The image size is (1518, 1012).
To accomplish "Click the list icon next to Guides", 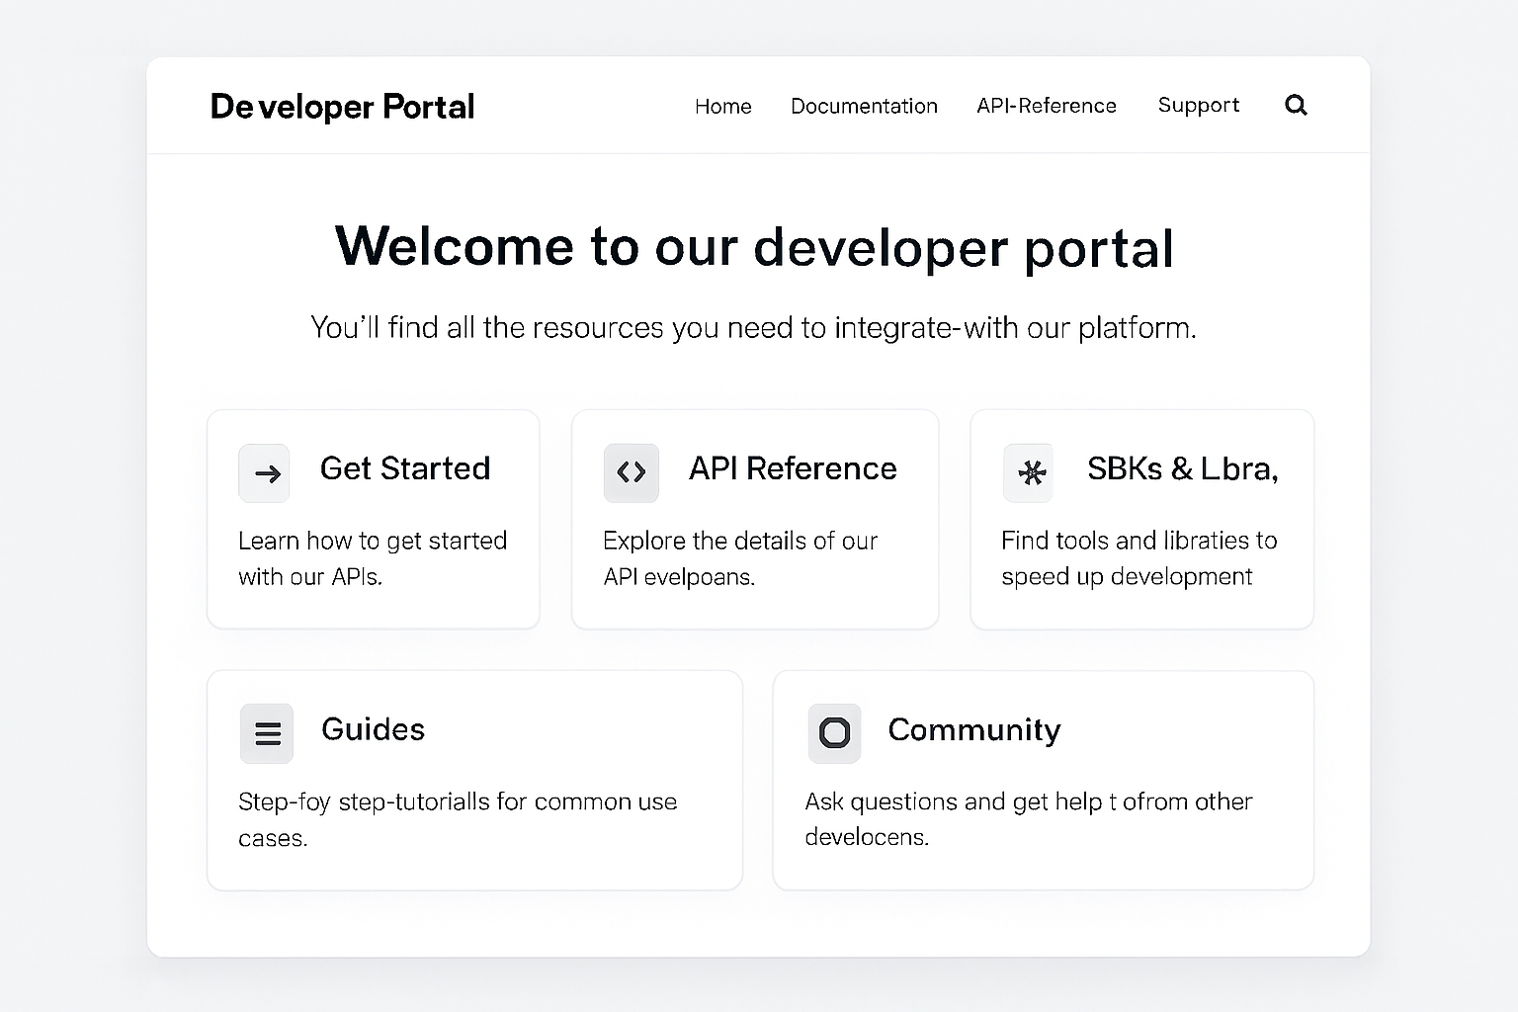I will pyautogui.click(x=267, y=733).
